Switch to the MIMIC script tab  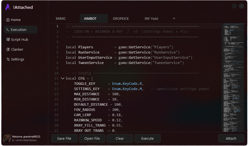click(x=61, y=19)
